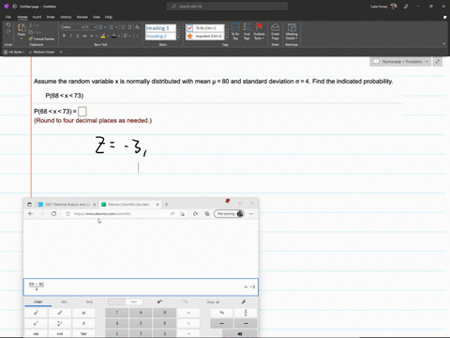Open the Ink Styles quick access item
The width and height of the screenshot is (450, 338).
click(x=14, y=52)
